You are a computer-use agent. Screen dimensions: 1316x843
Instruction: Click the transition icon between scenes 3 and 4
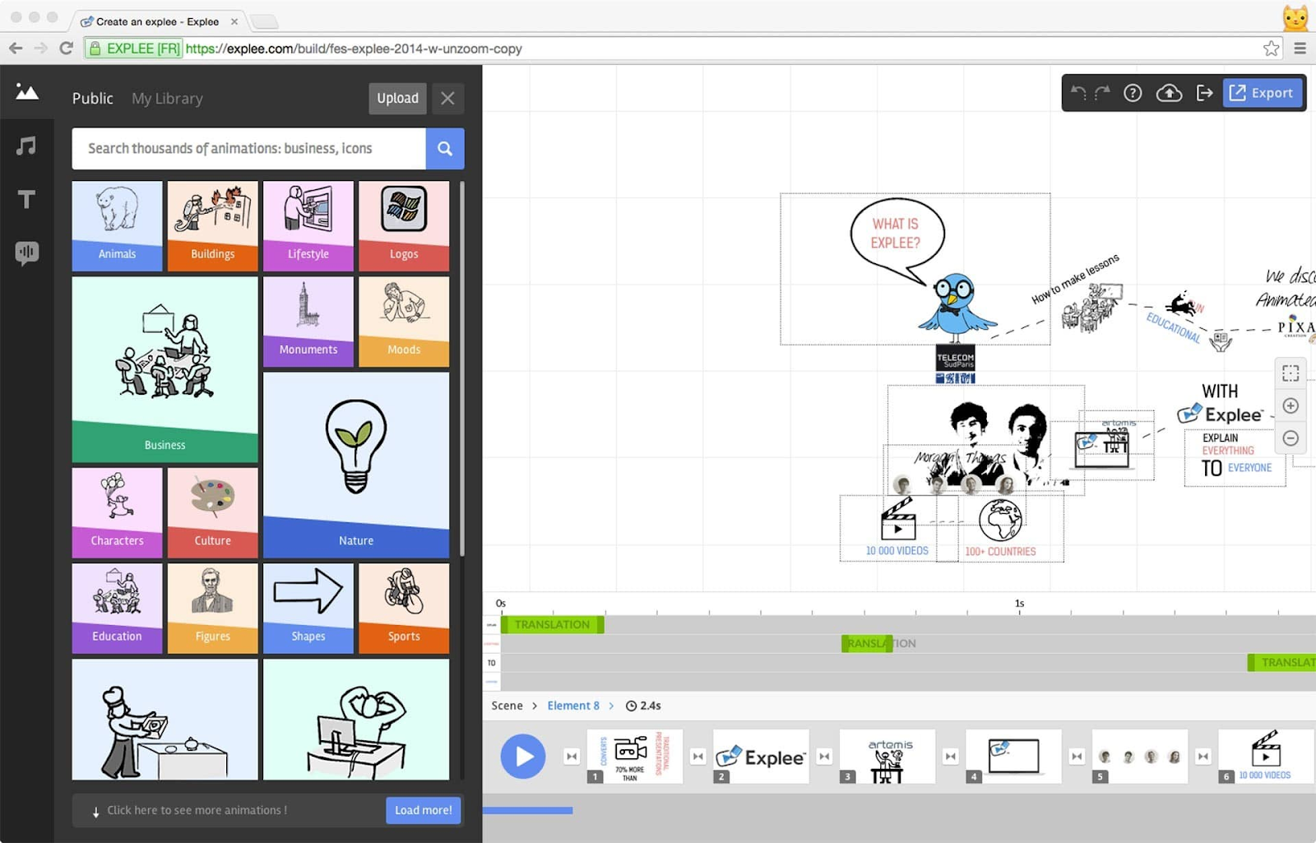pos(951,756)
